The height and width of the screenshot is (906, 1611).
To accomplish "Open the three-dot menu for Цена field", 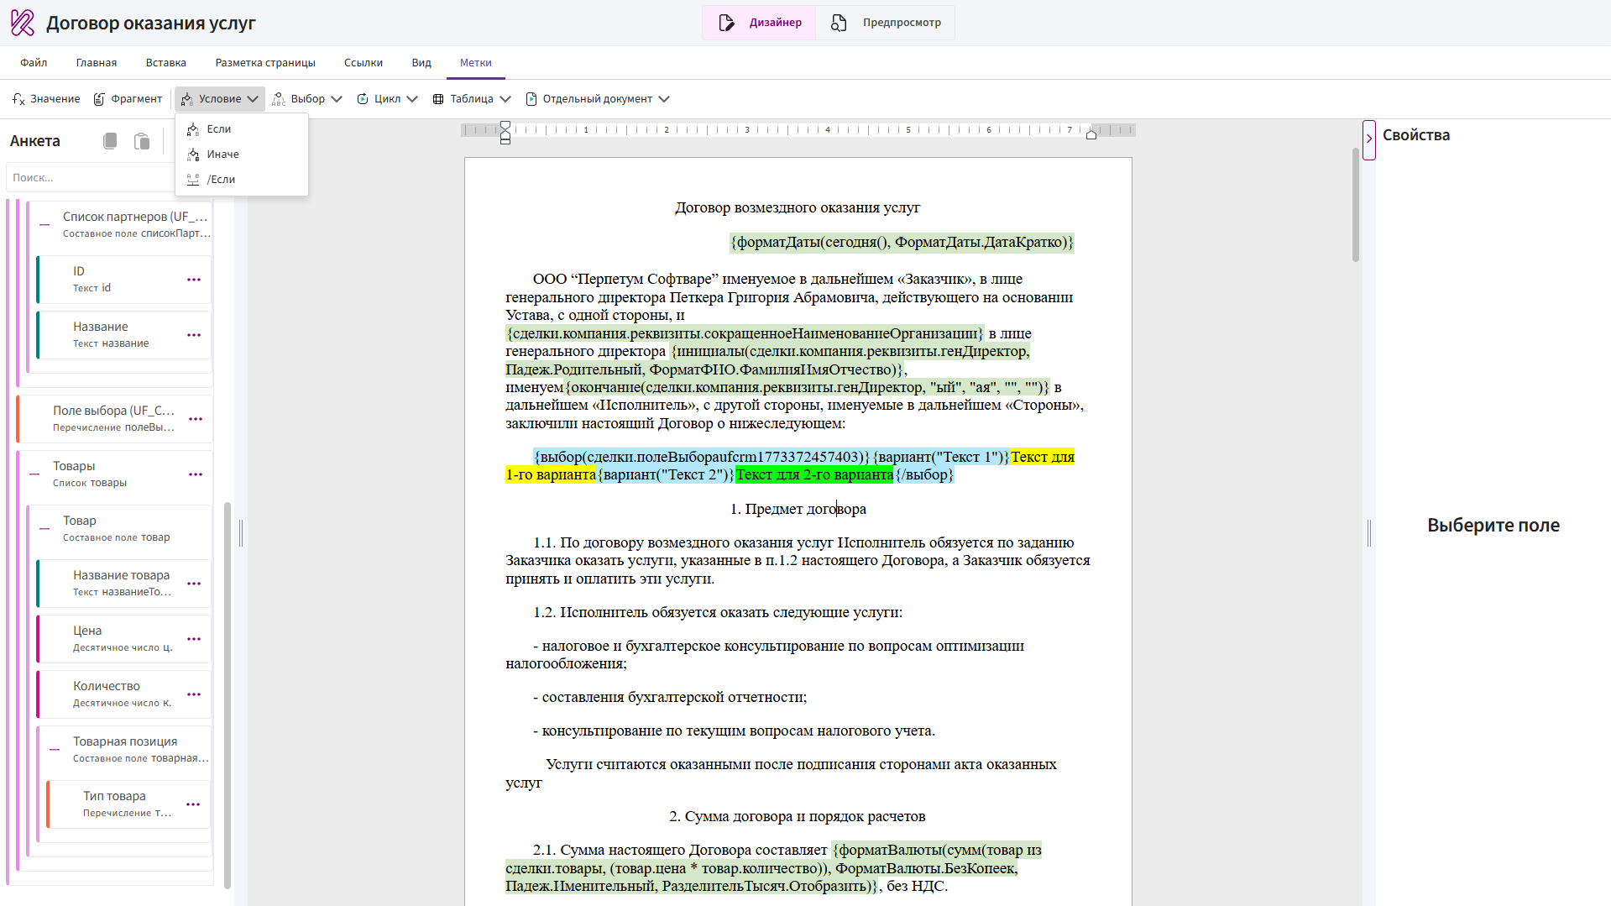I will point(194,639).
